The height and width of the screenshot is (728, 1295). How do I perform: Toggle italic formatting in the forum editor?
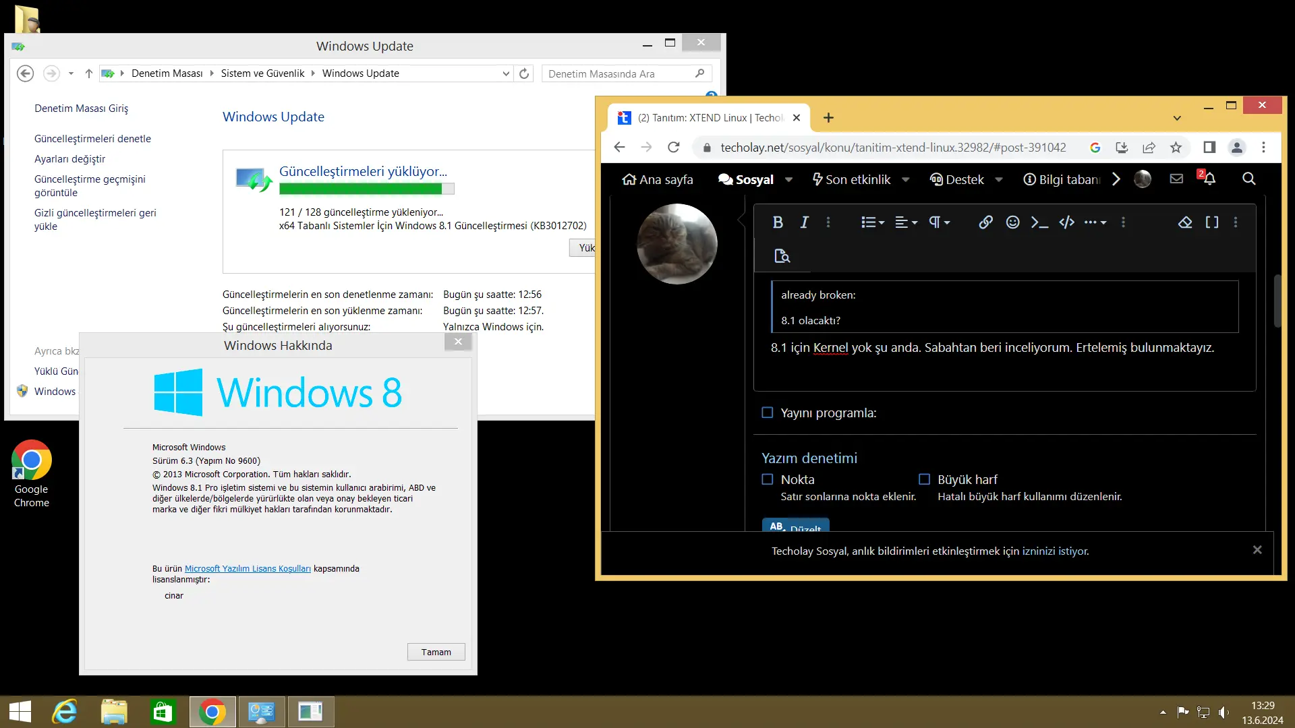point(804,222)
